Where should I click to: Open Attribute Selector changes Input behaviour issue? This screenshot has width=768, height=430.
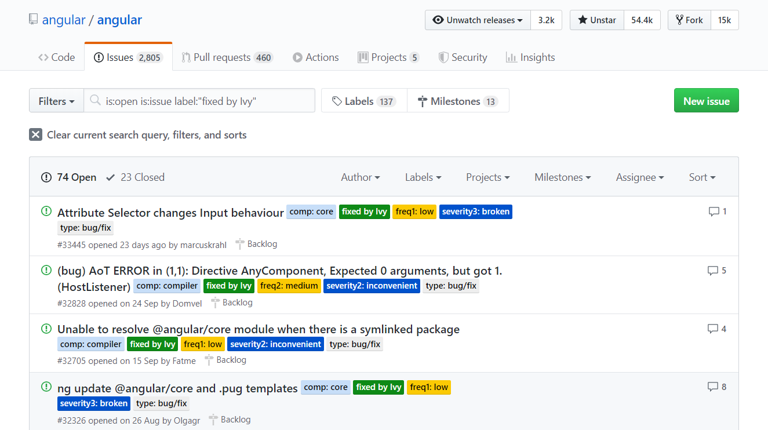(170, 213)
